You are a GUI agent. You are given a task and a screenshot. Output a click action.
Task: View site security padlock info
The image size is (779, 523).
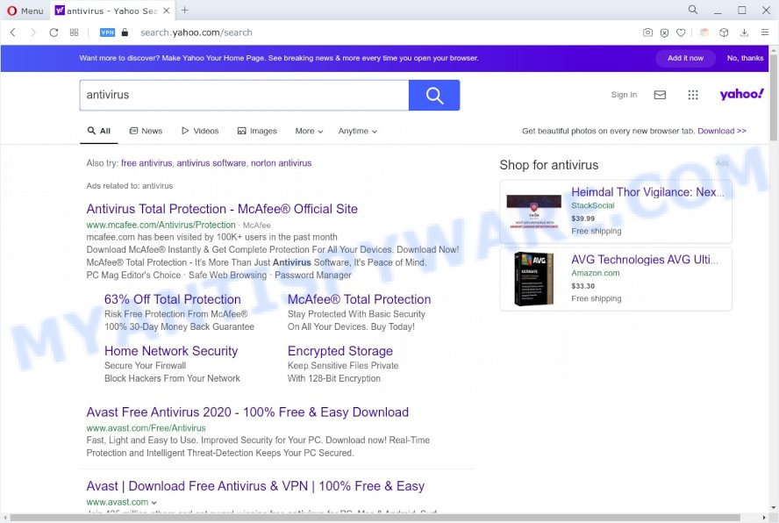(x=125, y=32)
